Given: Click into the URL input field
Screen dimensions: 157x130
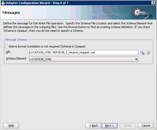Looking at the screenshot, I should 83,53.
